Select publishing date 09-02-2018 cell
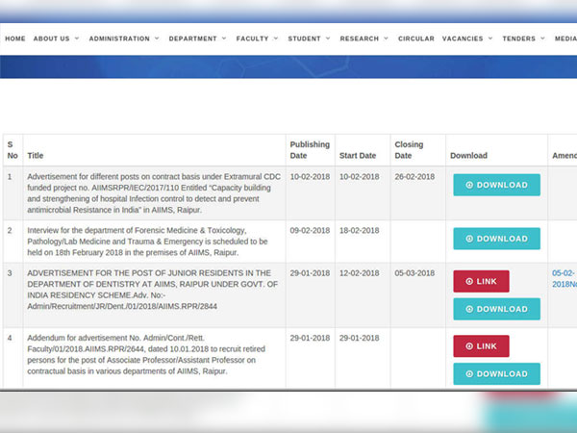This screenshot has width=577, height=433. (x=310, y=231)
